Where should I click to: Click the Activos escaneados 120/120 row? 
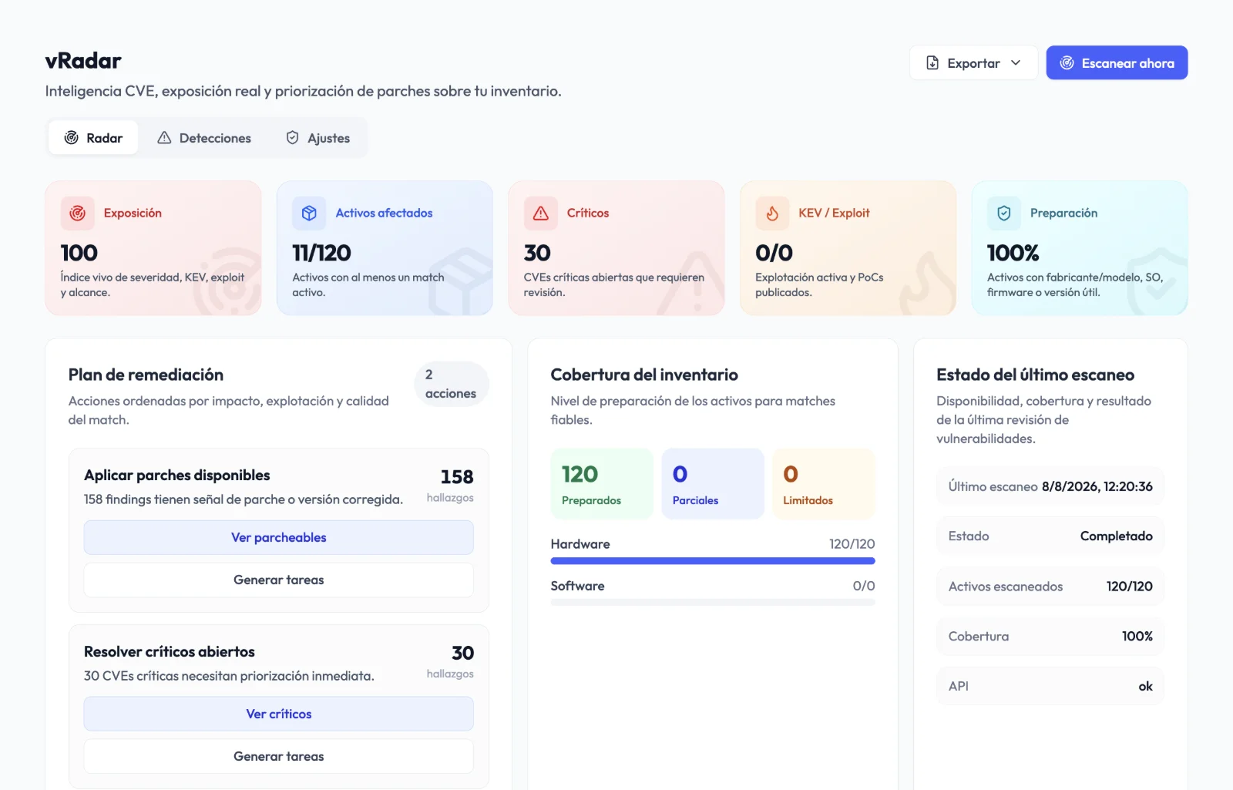pos(1050,587)
